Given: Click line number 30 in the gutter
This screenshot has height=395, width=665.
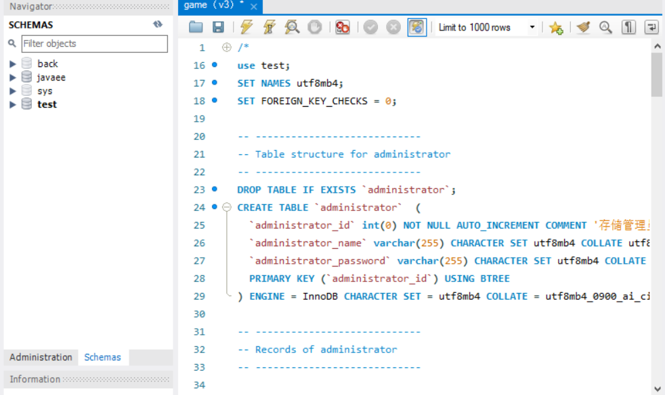Looking at the screenshot, I should (199, 314).
